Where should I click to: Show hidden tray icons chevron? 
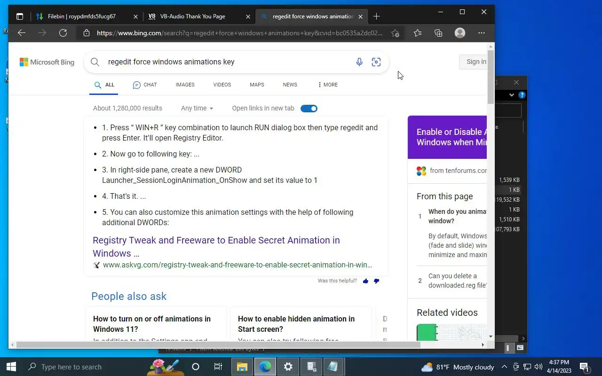pyautogui.click(x=504, y=367)
